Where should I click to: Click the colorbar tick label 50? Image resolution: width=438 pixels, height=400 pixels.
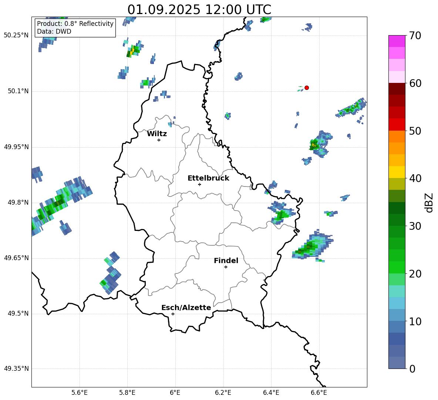click(x=415, y=131)
